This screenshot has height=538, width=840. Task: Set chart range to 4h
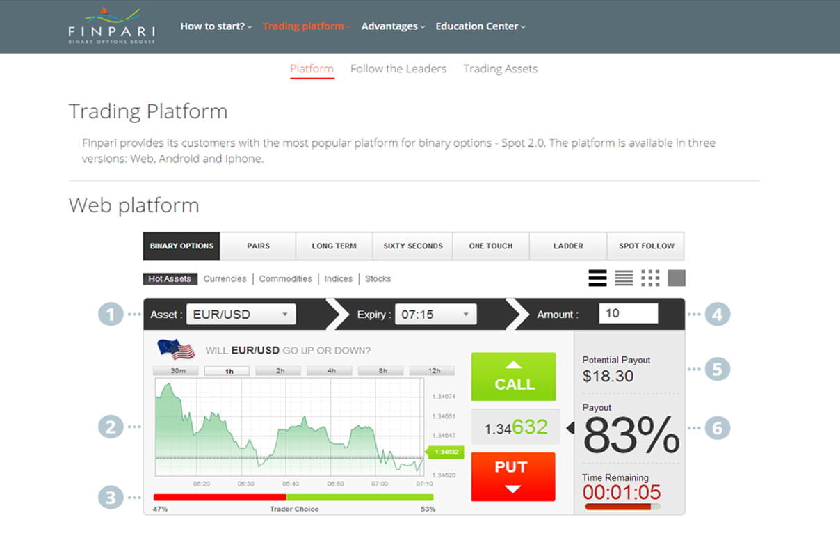click(331, 371)
